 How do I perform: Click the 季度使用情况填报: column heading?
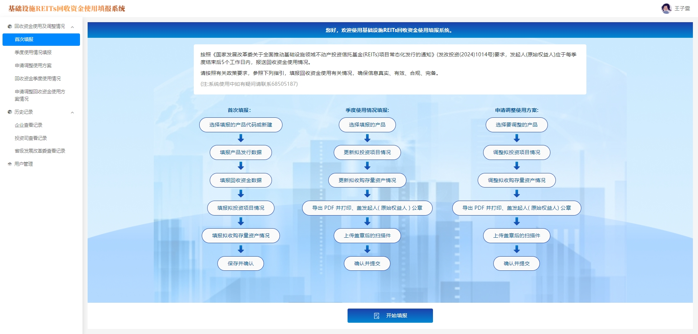click(x=367, y=110)
